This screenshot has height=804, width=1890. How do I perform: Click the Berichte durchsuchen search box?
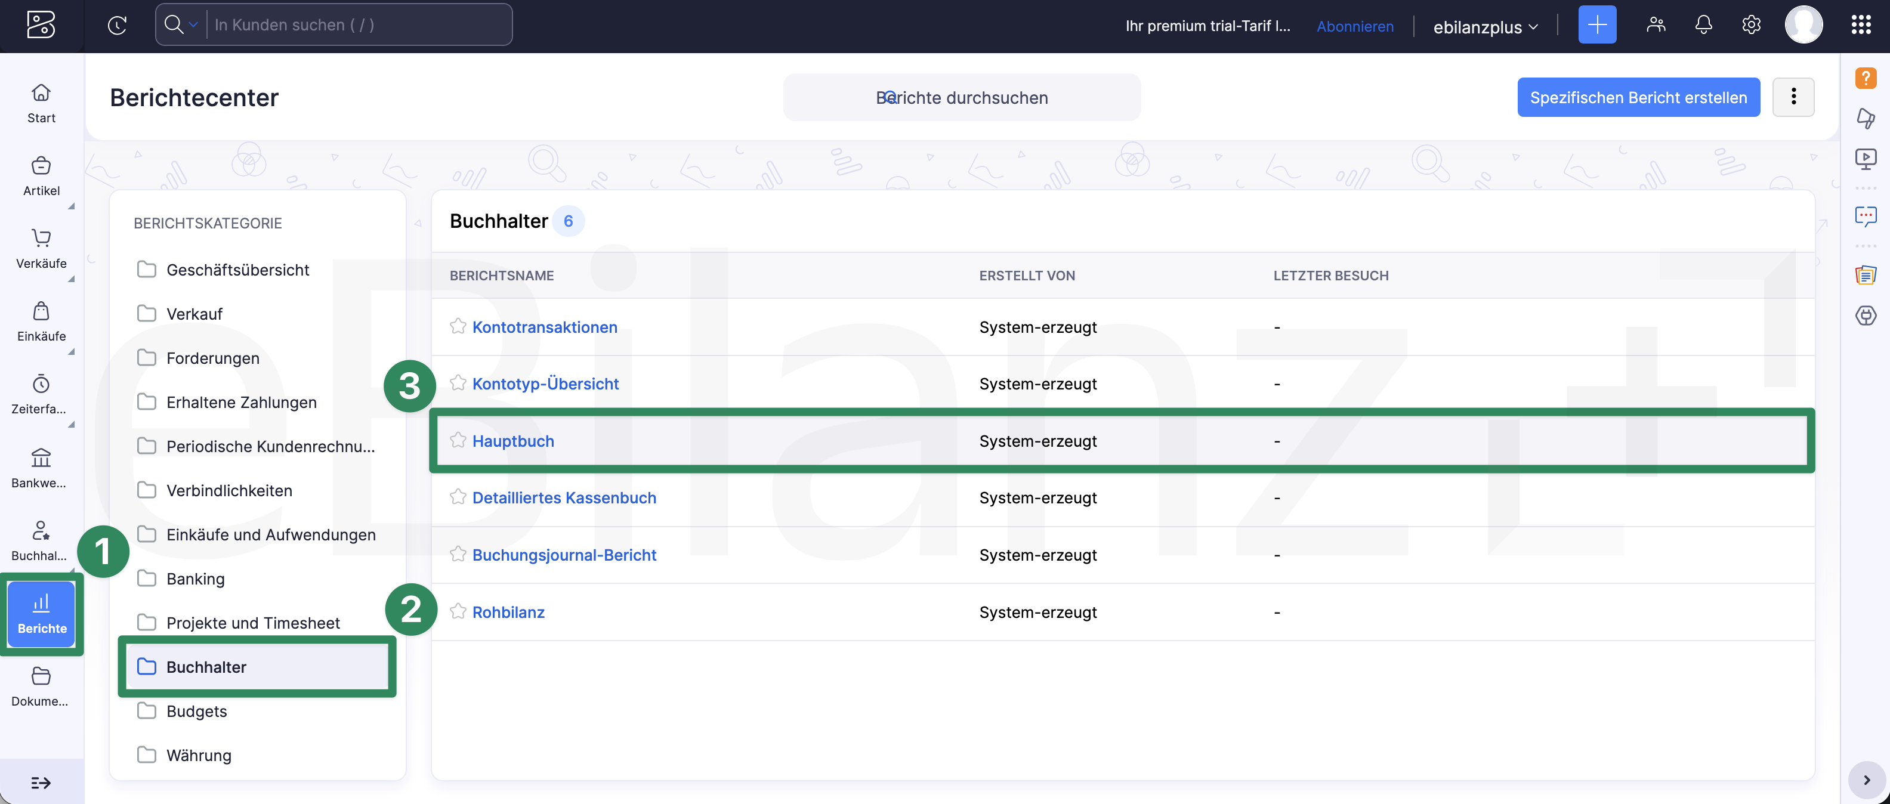click(x=961, y=97)
